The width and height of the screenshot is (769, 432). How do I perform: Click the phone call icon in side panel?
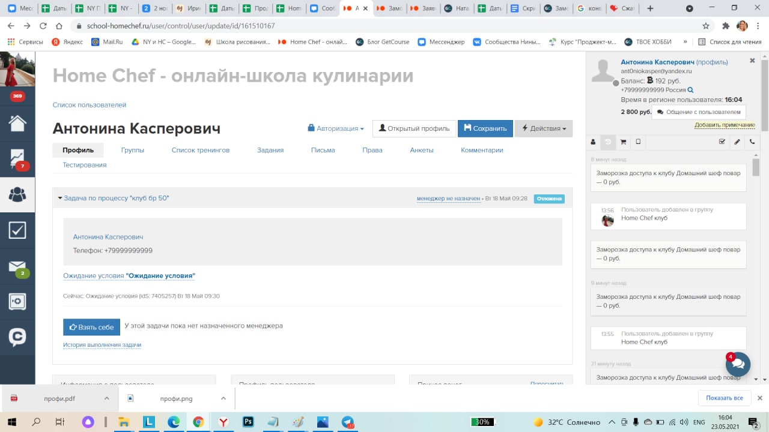pyautogui.click(x=752, y=142)
